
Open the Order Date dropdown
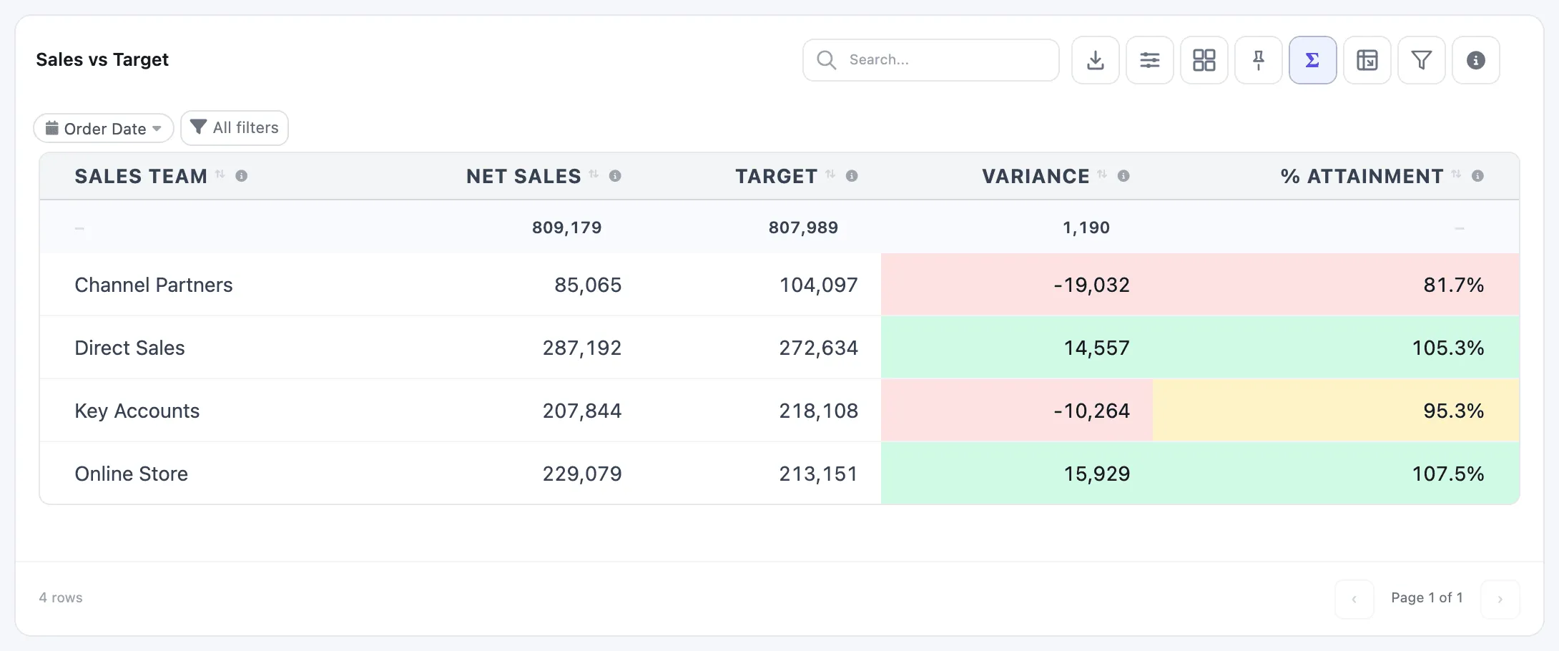104,129
